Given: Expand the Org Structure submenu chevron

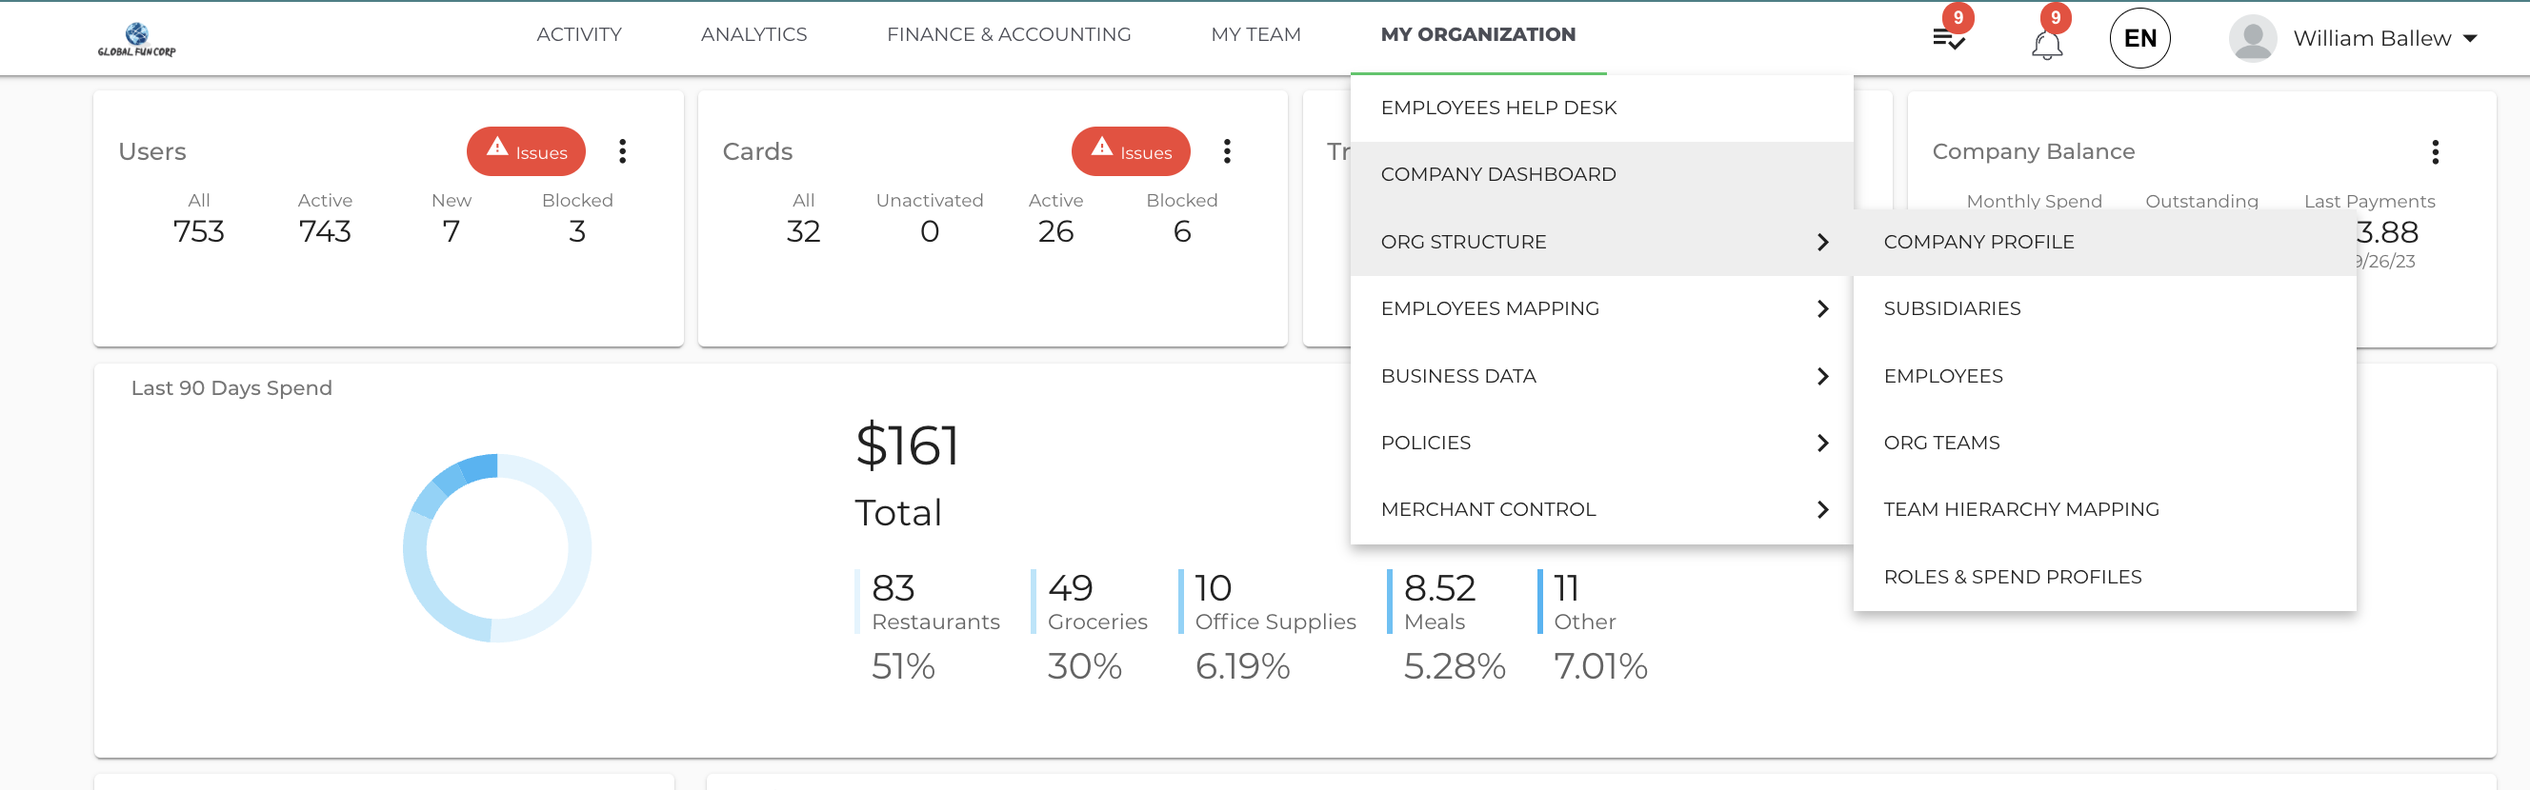Looking at the screenshot, I should pyautogui.click(x=1823, y=243).
